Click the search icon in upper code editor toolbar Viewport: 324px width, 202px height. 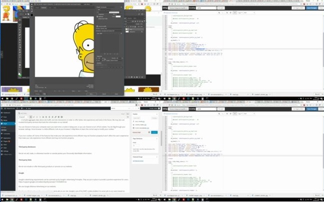(219, 13)
